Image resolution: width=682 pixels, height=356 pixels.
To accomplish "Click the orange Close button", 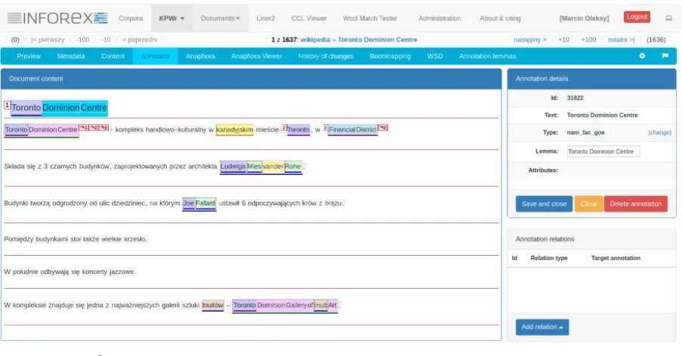I will (x=588, y=204).
